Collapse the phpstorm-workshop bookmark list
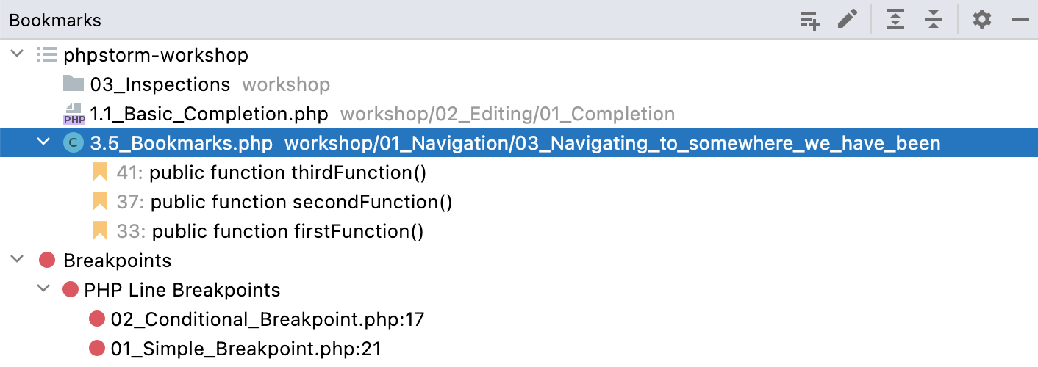The image size is (1038, 367). pyautogui.click(x=17, y=55)
